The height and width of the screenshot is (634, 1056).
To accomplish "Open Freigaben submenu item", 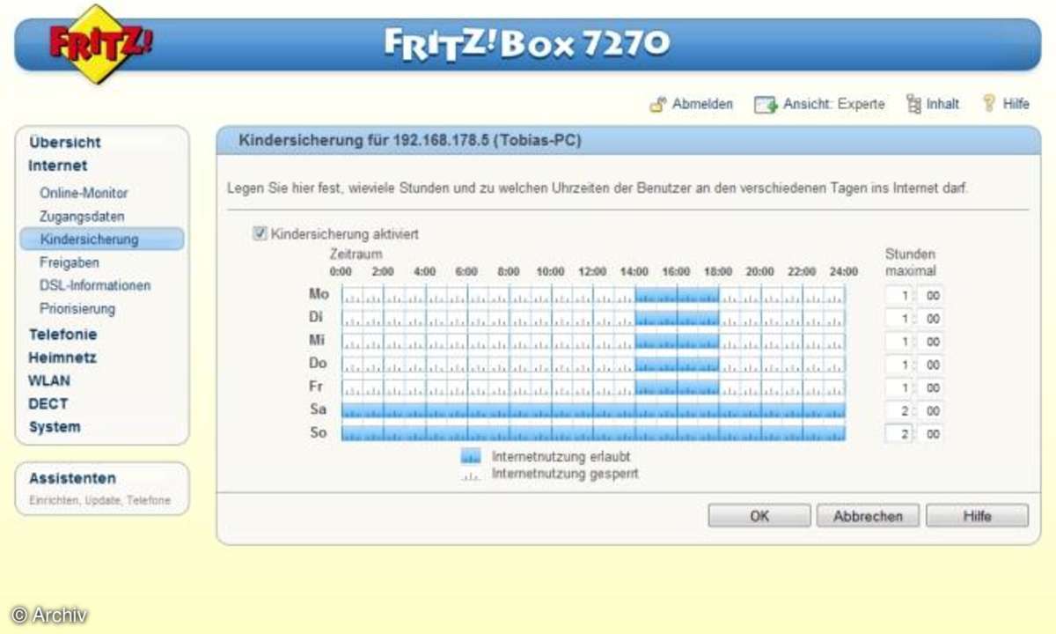I will [69, 262].
